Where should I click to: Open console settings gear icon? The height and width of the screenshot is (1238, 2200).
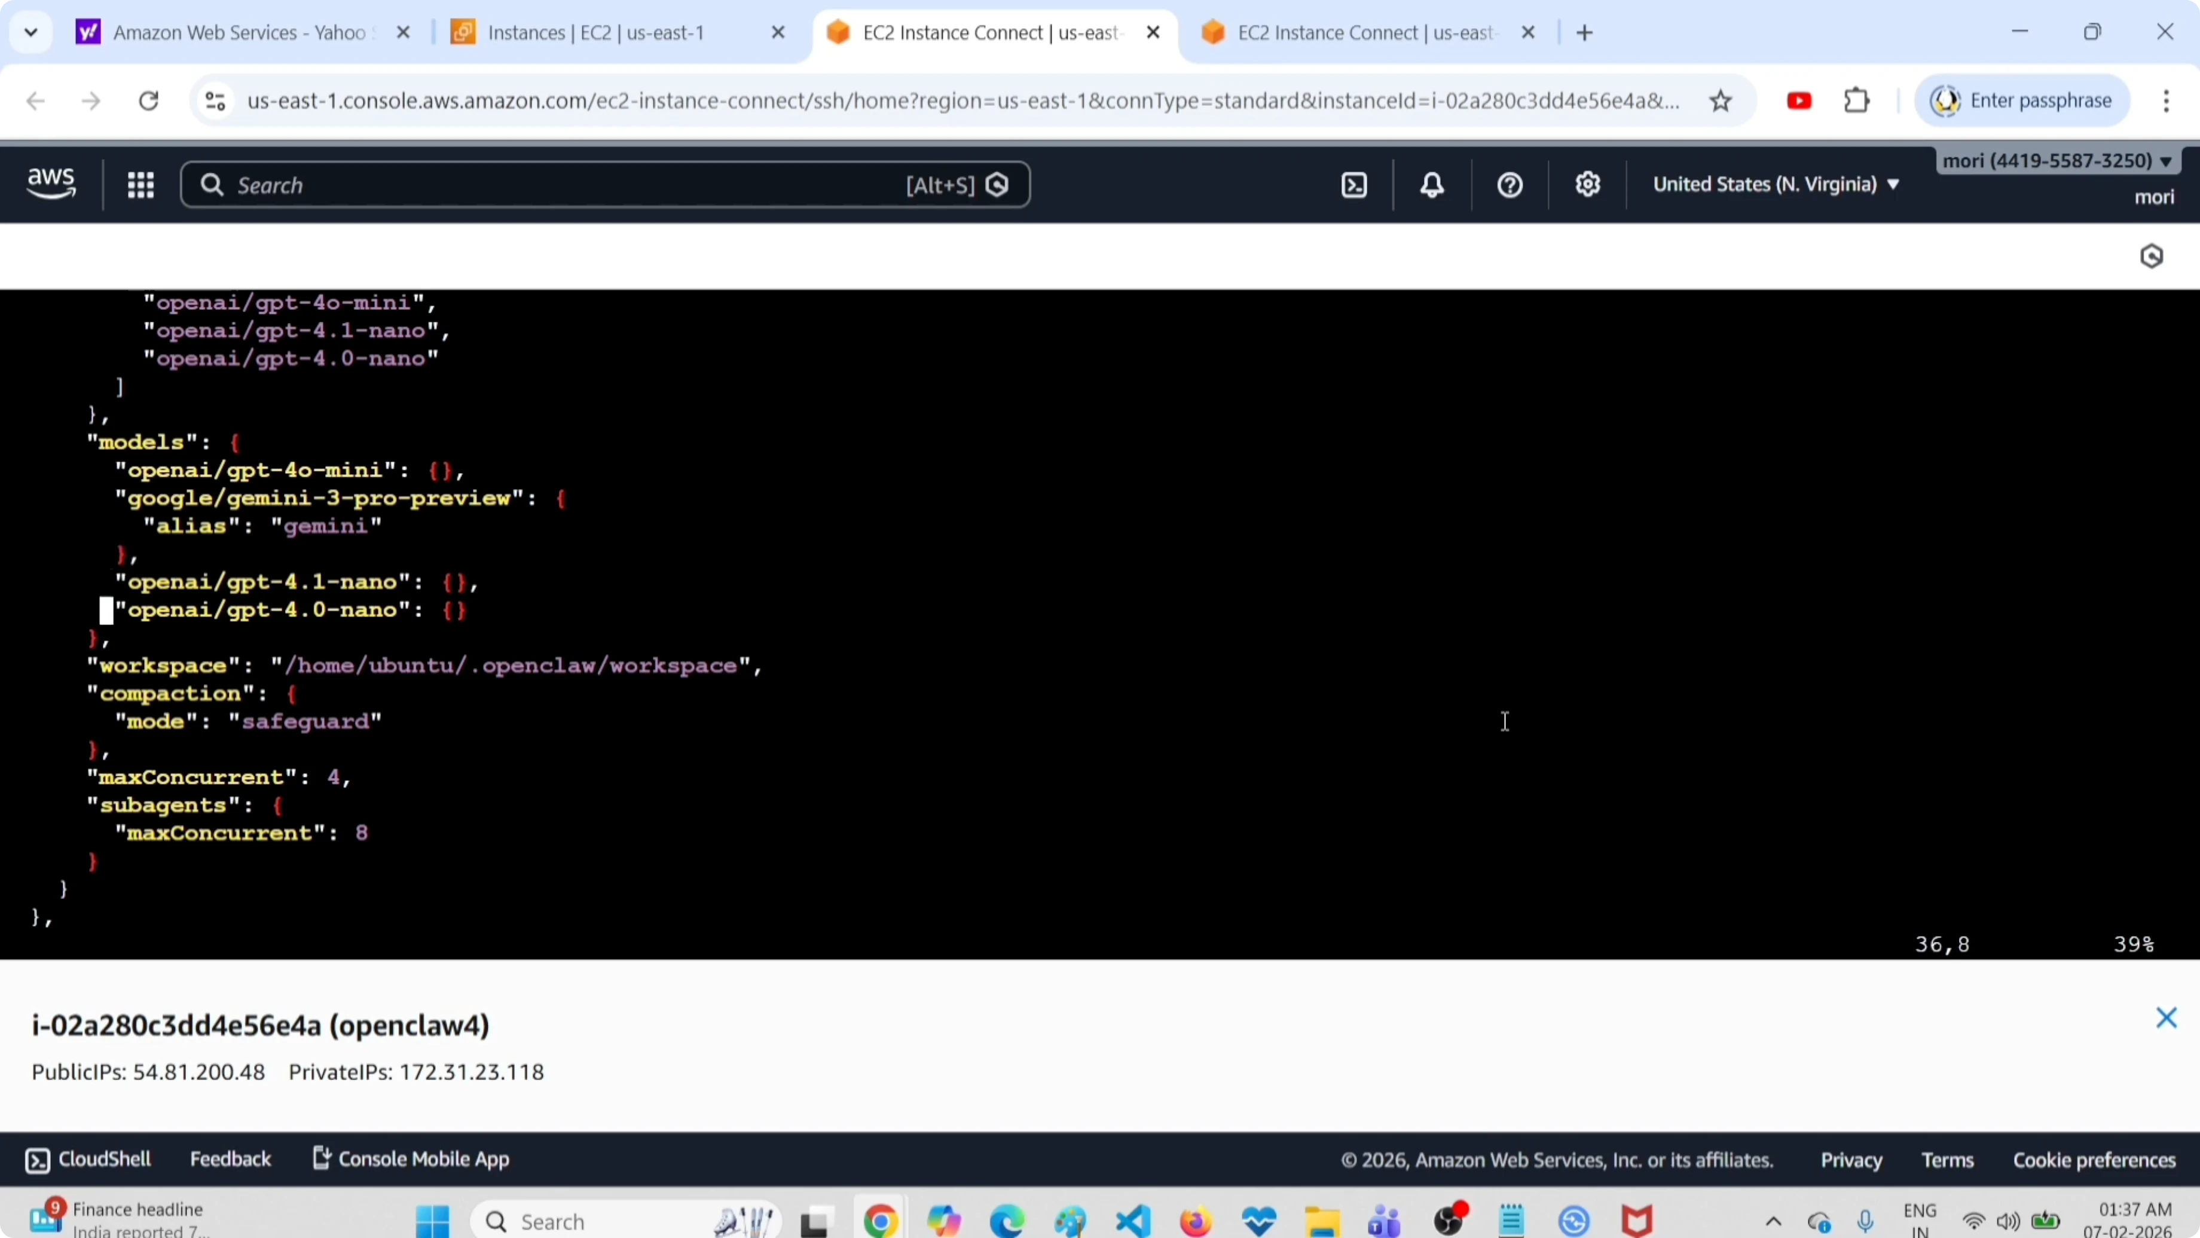coord(1588,185)
